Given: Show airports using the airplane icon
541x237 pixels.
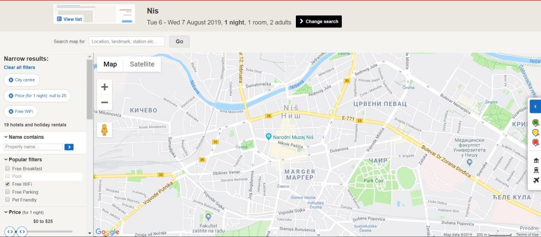Looking at the screenshot, I should pos(536,180).
